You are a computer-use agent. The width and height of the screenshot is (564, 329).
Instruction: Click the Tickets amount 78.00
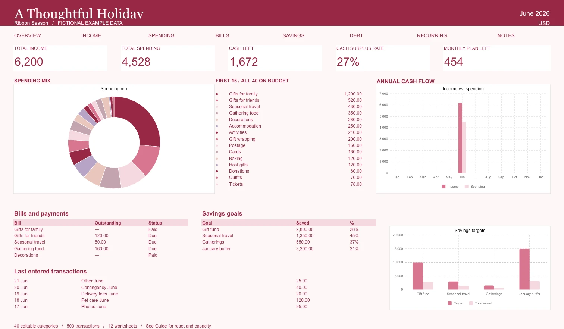pos(356,184)
